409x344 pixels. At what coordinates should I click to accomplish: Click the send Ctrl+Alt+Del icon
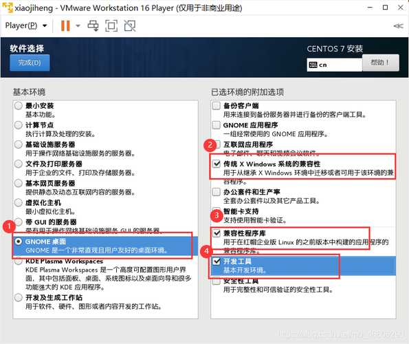click(x=93, y=26)
